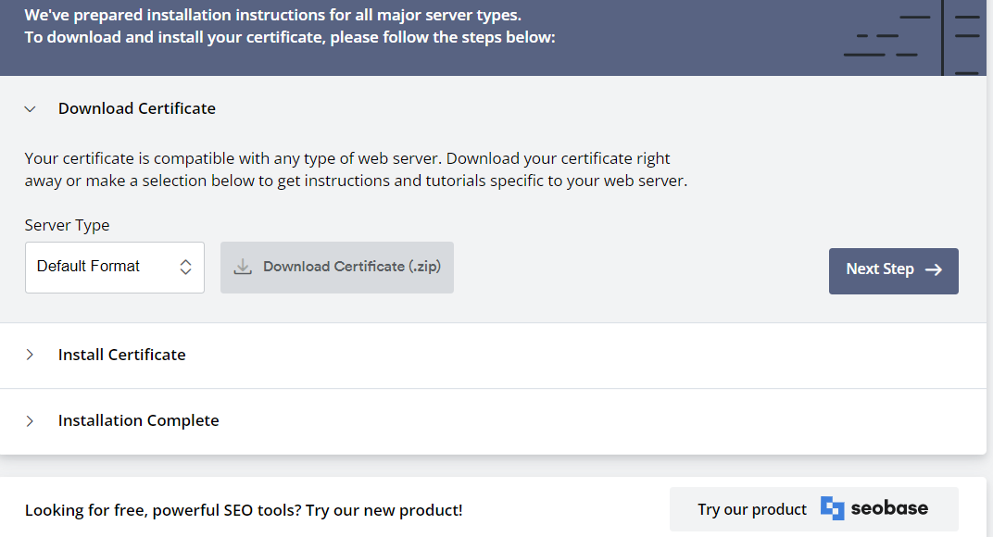Screen dimensions: 993x537
Task: Click the installation instructions header text
Action: tap(290, 26)
